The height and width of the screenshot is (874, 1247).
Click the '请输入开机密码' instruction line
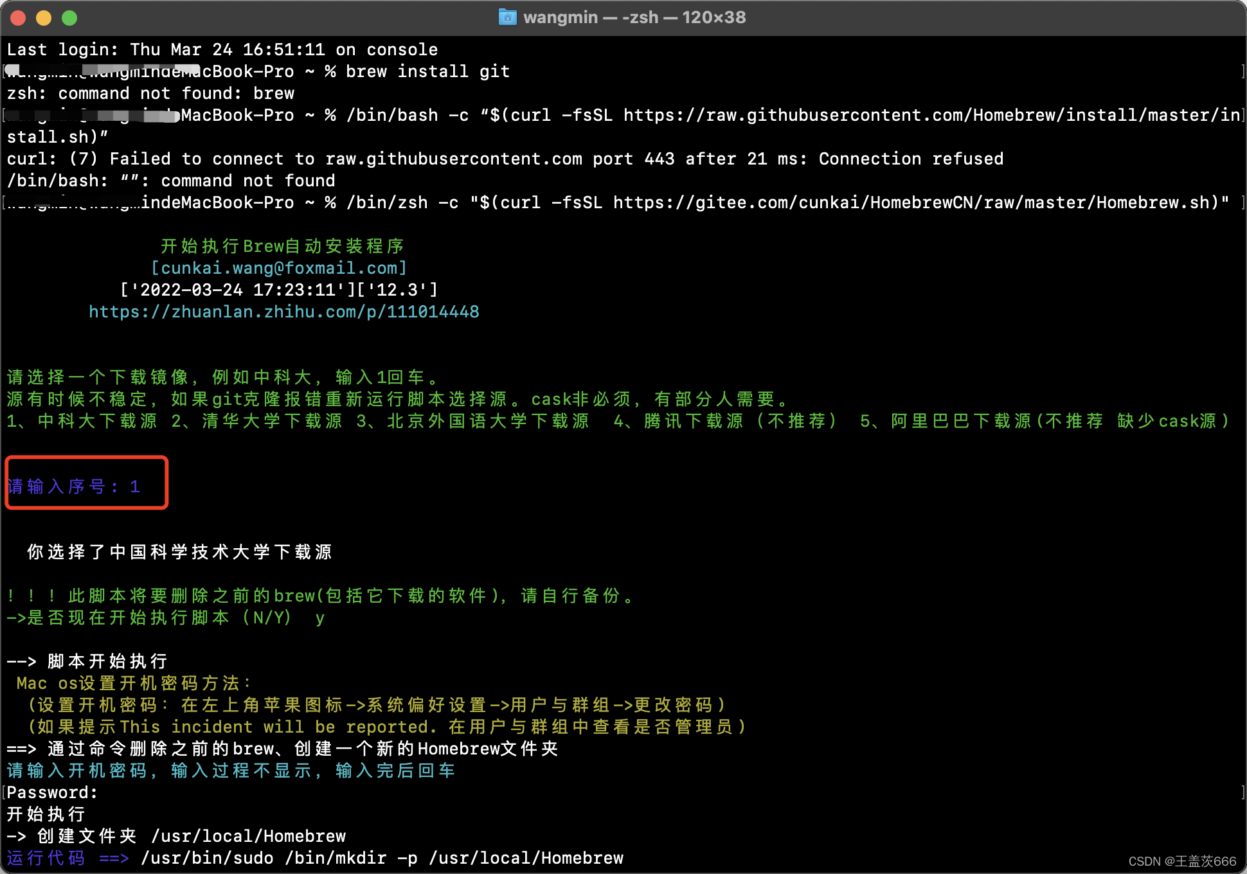(x=231, y=771)
